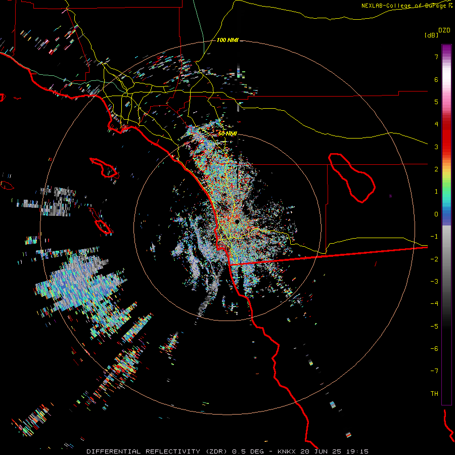Click the '0.5 DEG' elevation text
The width and height of the screenshot is (455, 455).
(248, 451)
